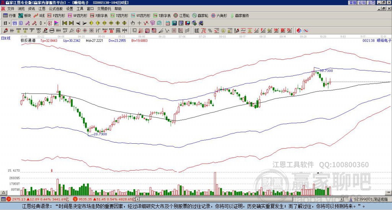The image size is (392, 210).
Task: Switch to K线 chart view
Action: [x=39, y=15]
